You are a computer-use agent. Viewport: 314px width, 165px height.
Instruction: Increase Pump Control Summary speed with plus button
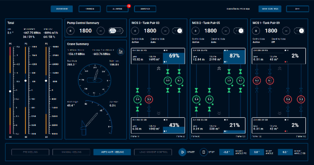point(71,31)
